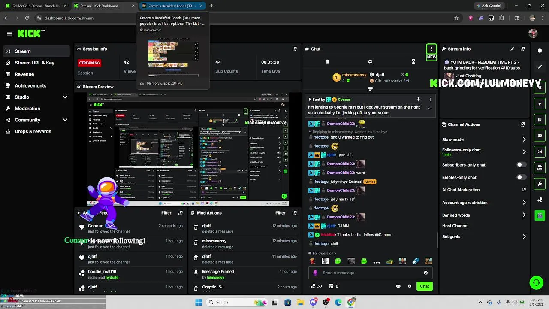The height and width of the screenshot is (309, 549).
Task: Open chat settings gear icon
Action: pyautogui.click(x=410, y=286)
